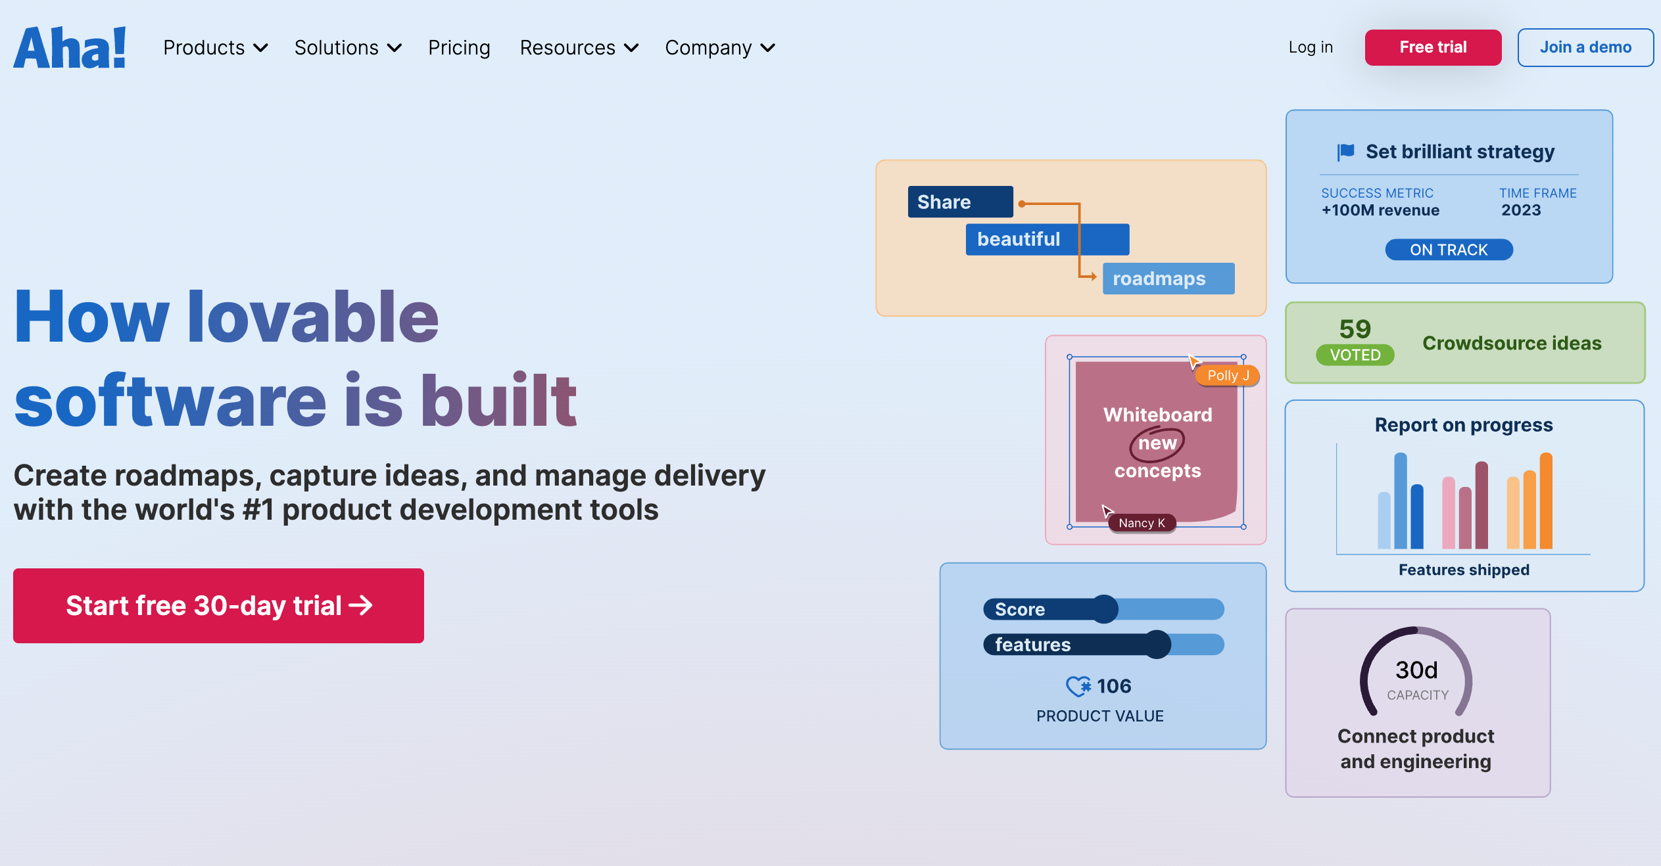Click the Log in link

point(1311,47)
